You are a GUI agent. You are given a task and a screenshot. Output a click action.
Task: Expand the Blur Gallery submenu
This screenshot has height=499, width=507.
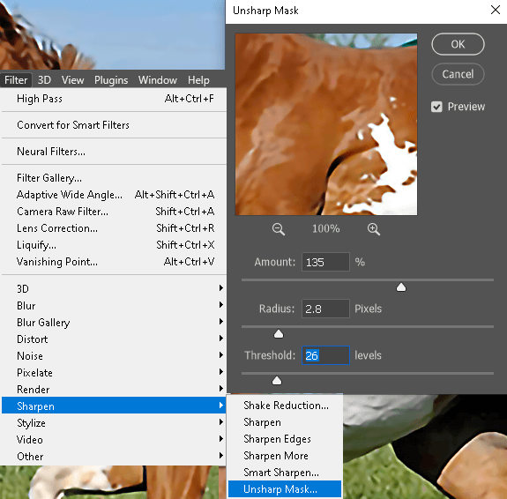[x=114, y=322]
